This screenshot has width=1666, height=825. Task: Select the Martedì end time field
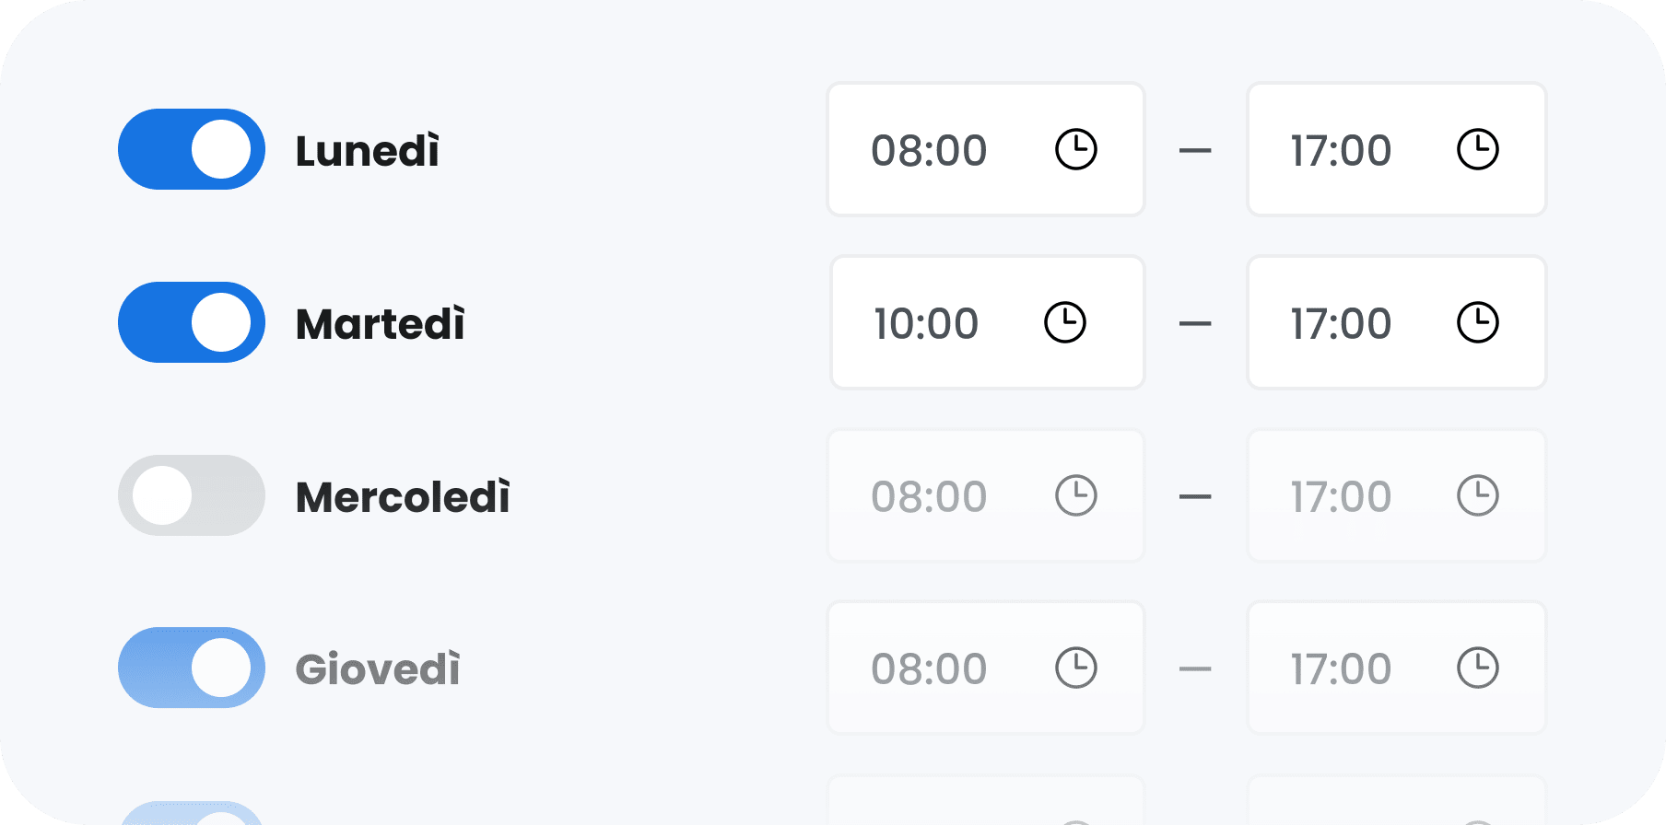pyautogui.click(x=1341, y=322)
